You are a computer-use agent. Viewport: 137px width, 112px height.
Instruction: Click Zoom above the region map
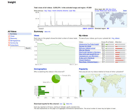point(125,11)
